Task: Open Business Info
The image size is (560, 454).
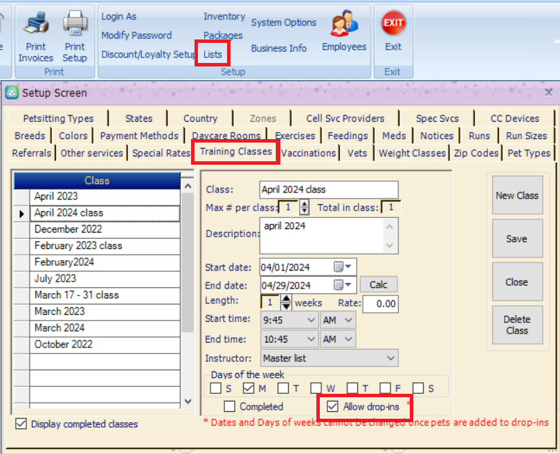Action: (x=278, y=48)
